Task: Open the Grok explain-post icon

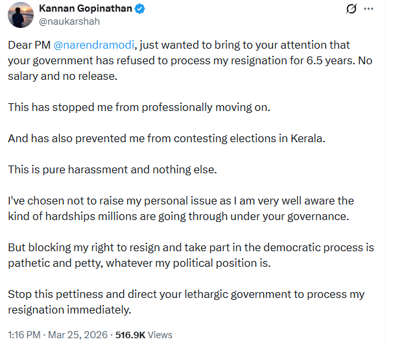Action: 351,9
